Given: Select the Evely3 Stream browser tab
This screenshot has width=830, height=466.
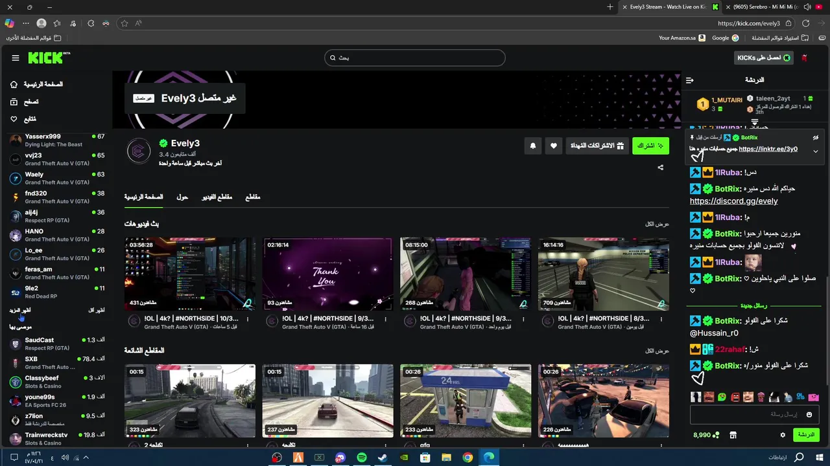Looking at the screenshot, I should click(669, 7).
